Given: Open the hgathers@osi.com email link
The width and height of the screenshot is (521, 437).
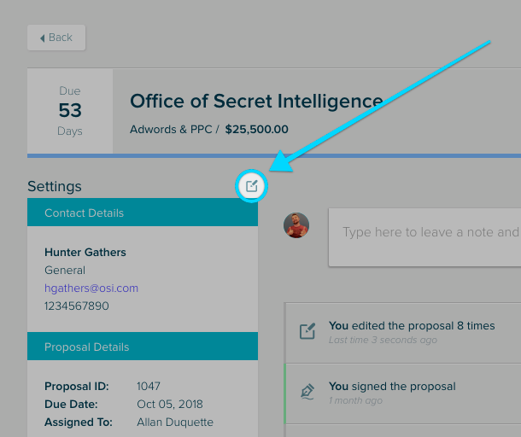Looking at the screenshot, I should [x=91, y=288].
